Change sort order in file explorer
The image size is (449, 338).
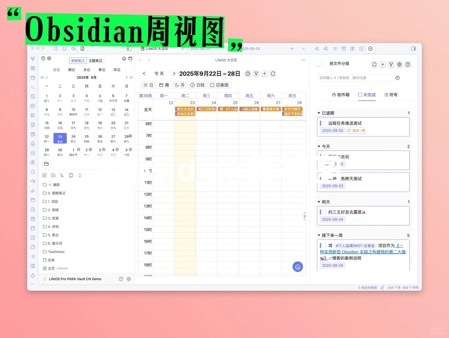click(62, 175)
